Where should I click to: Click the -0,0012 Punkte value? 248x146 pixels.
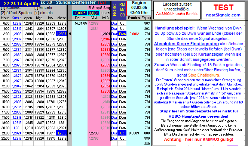[134, 34]
